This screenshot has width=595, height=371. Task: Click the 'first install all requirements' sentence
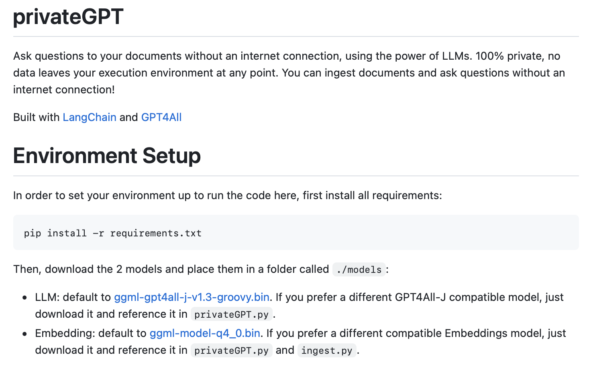point(371,196)
